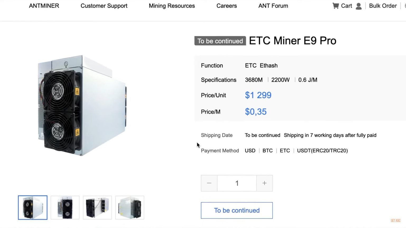The width and height of the screenshot is (406, 228).
Task: Click the user account profile icon
Action: pyautogui.click(x=359, y=6)
